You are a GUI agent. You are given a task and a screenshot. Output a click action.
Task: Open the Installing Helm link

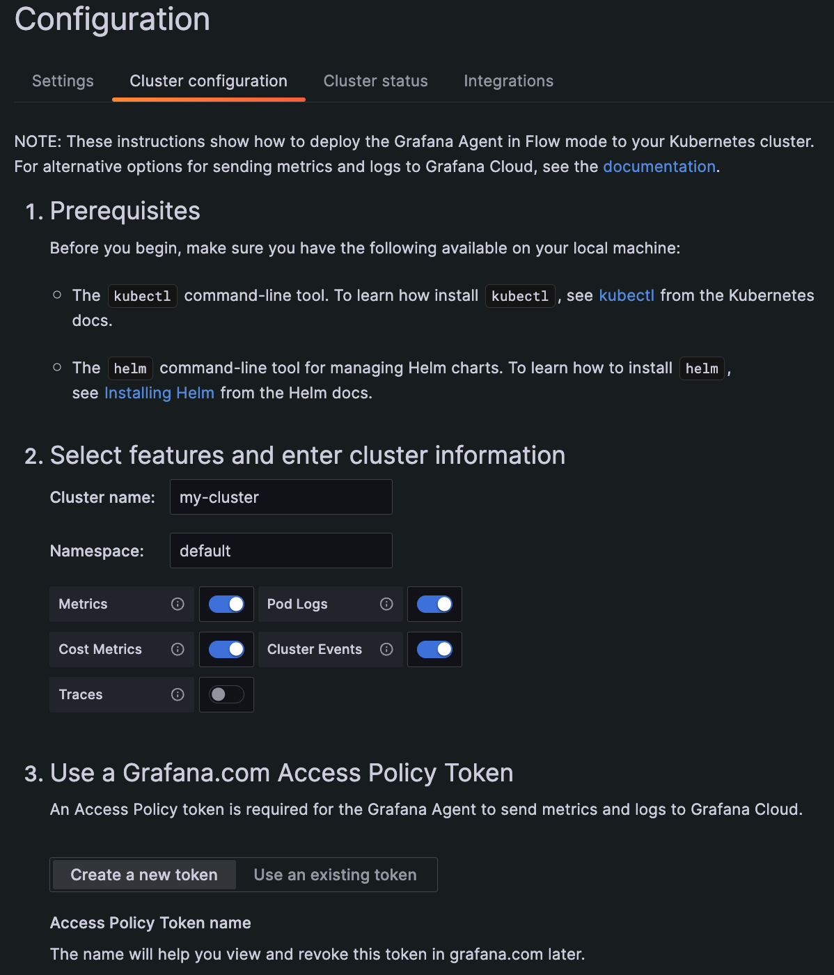(x=159, y=393)
